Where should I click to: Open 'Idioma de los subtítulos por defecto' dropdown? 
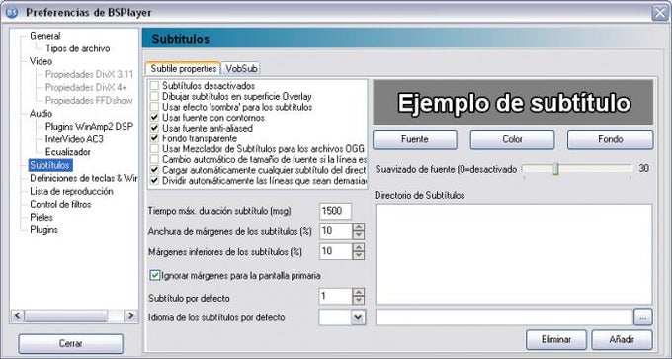(358, 317)
